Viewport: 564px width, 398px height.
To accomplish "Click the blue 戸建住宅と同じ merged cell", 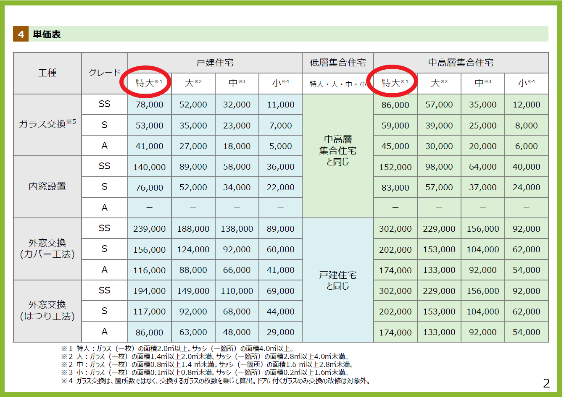I will click(x=337, y=280).
